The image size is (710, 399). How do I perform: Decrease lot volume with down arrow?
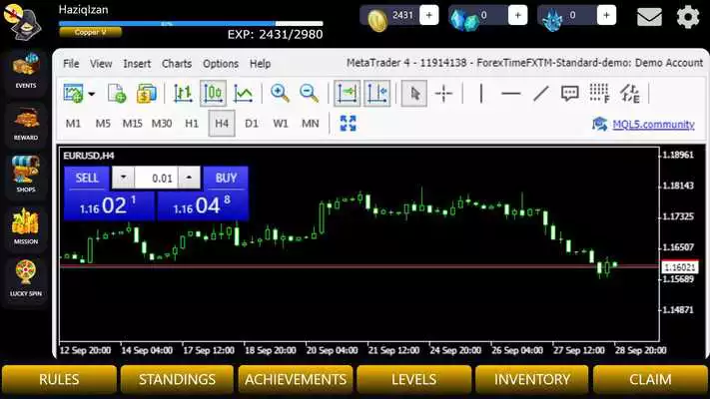pos(123,178)
